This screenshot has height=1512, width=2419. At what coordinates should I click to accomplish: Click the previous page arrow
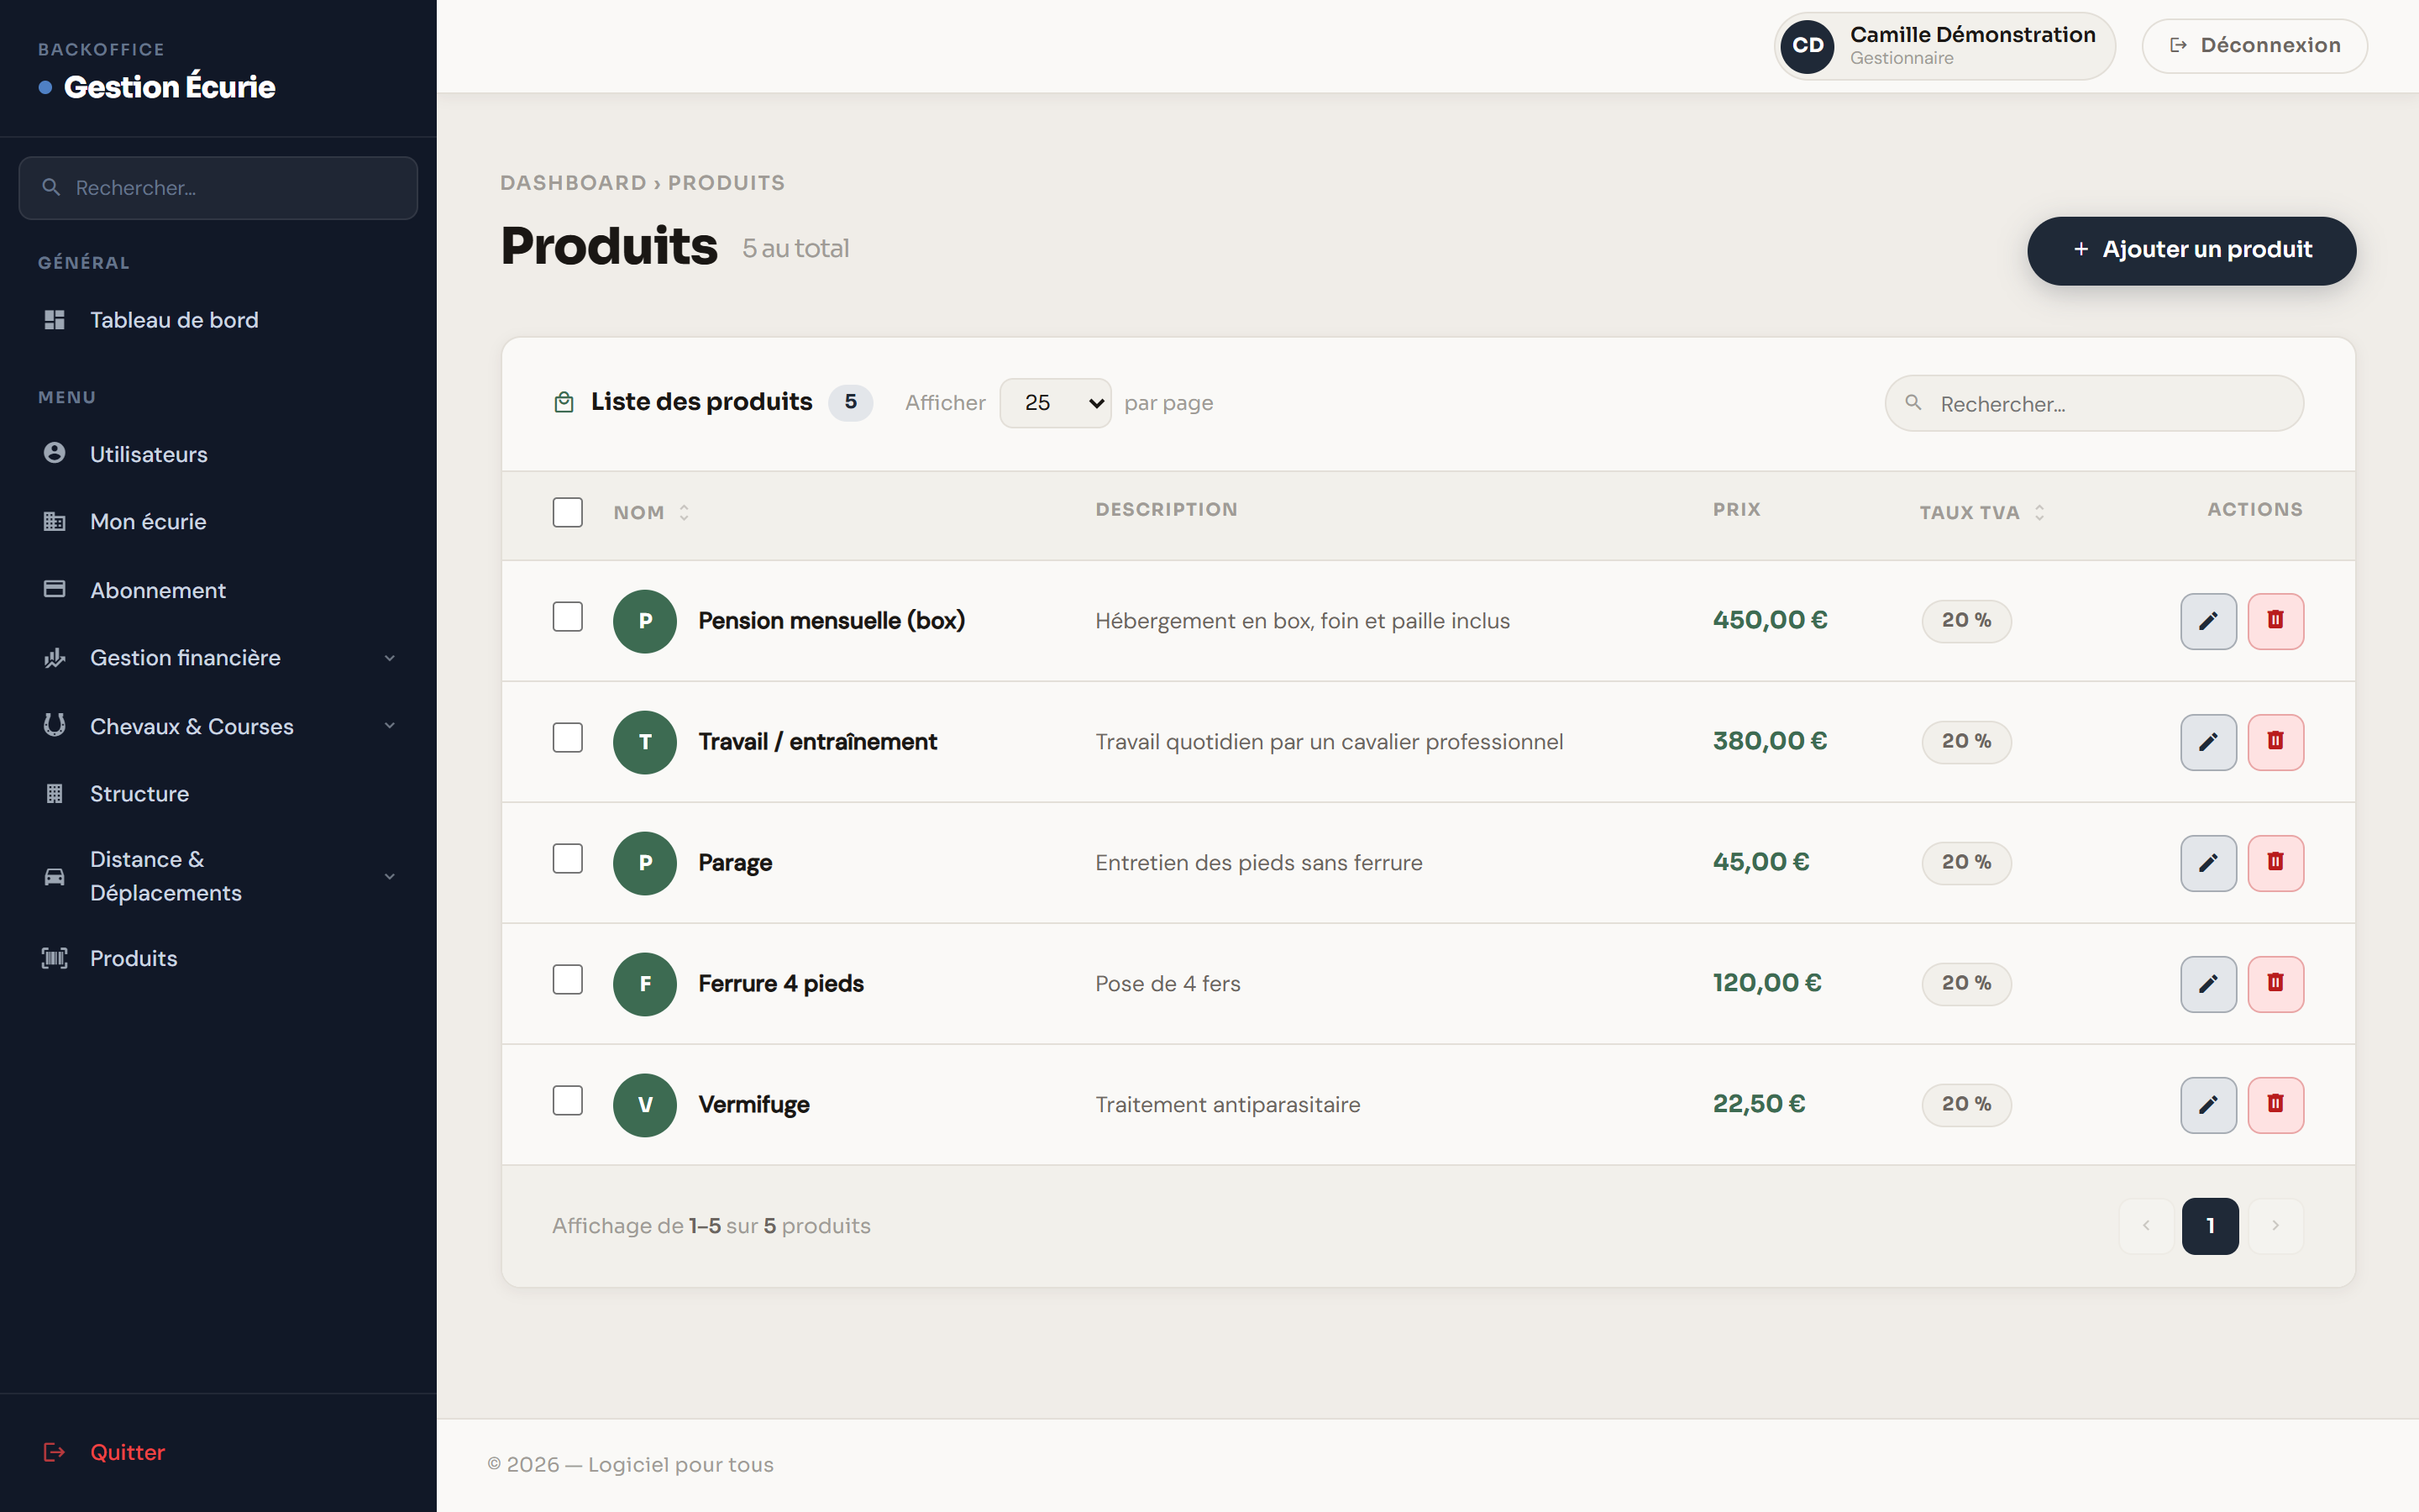2145,1226
